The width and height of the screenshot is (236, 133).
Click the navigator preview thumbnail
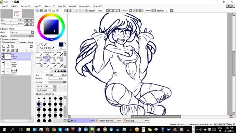click(17, 14)
